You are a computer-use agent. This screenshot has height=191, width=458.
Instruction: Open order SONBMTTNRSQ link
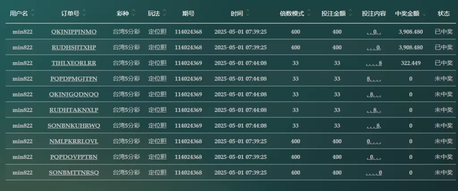74,173
